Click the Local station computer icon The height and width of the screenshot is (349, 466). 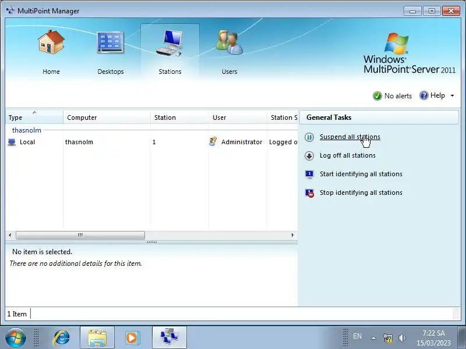(x=12, y=142)
